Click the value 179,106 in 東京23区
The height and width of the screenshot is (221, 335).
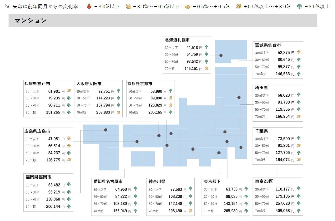(283, 196)
